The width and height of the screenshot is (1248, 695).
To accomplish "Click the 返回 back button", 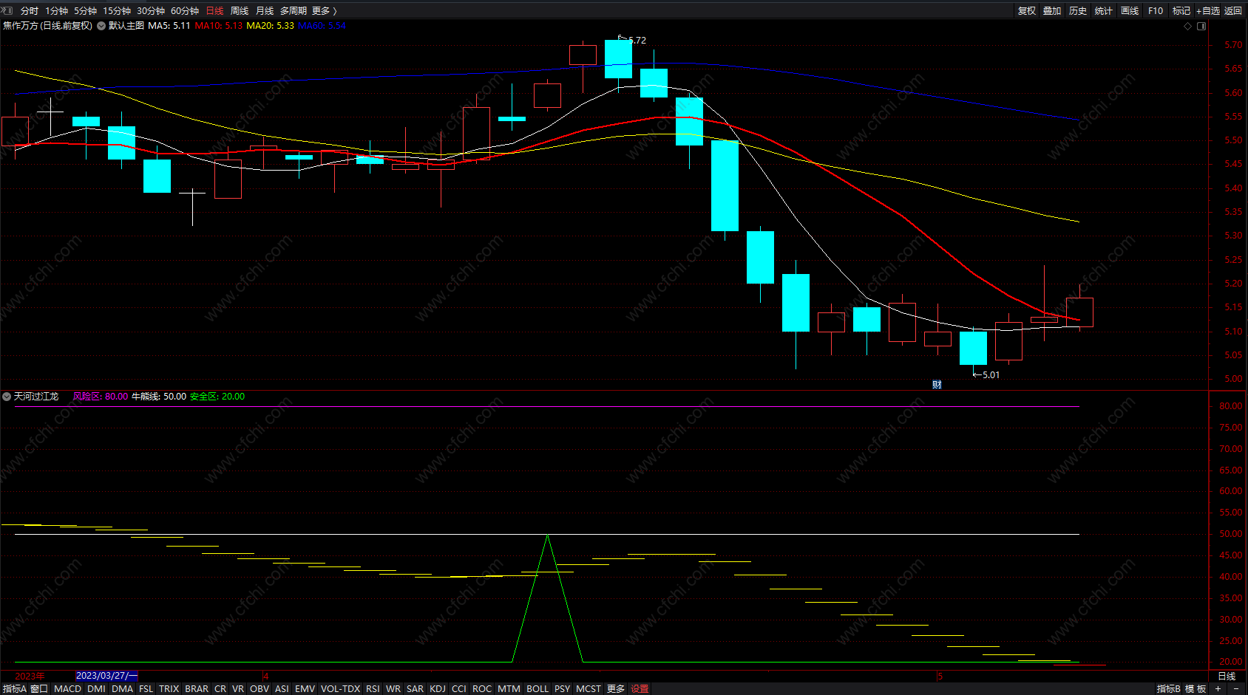I will tap(1233, 10).
